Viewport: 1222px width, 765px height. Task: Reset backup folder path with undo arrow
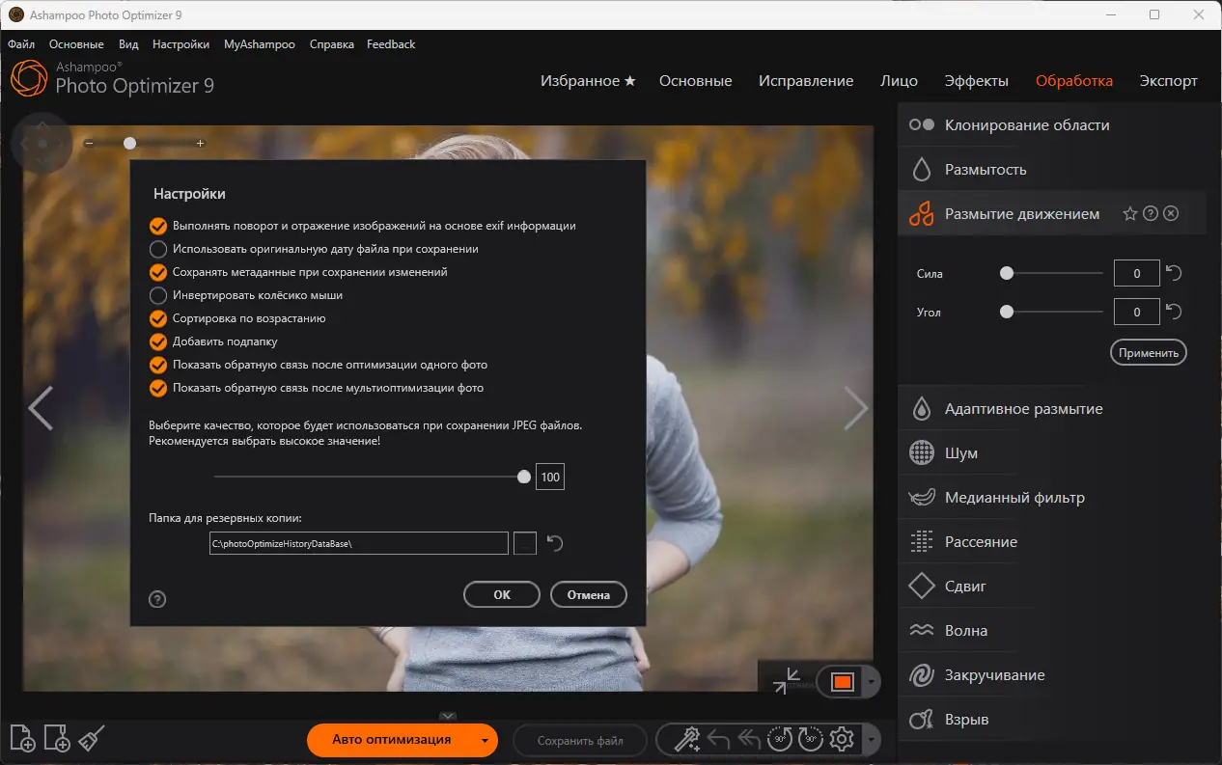(x=555, y=543)
